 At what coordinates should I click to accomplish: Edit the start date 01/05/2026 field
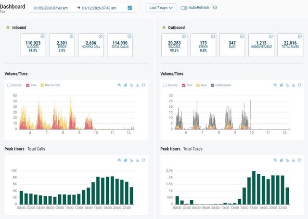pyautogui.click(x=51, y=8)
